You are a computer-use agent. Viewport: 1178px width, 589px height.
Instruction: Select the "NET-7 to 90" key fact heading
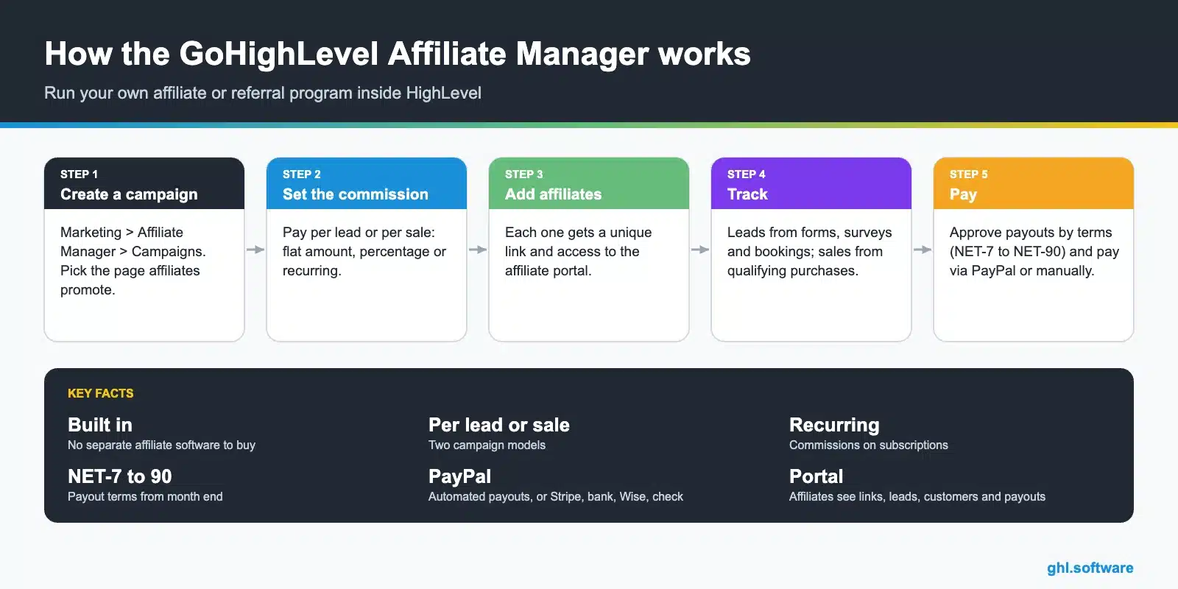click(120, 476)
